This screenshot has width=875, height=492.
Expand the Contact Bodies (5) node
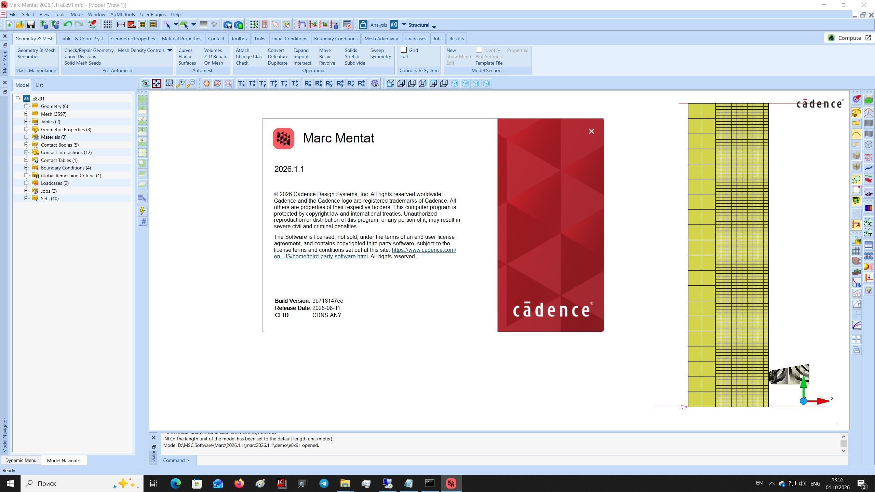coord(26,145)
